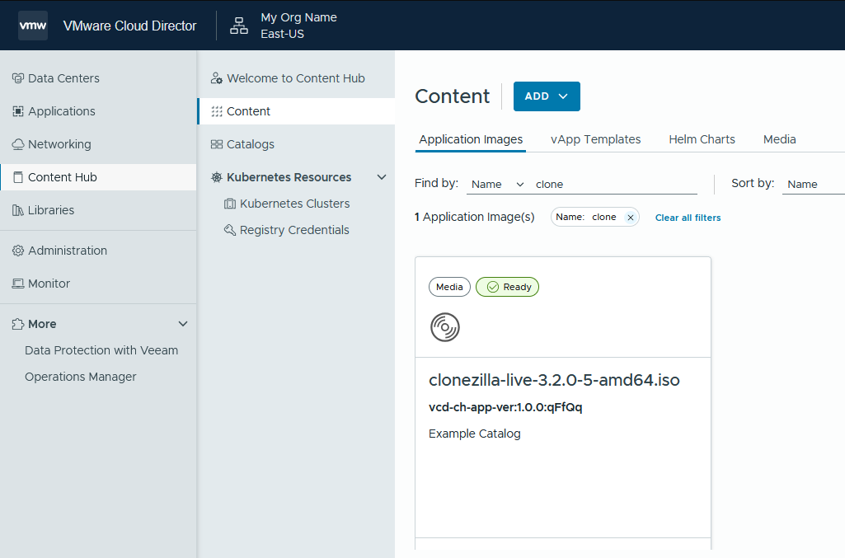
Task: Switch to Helm Charts tab
Action: 702,139
